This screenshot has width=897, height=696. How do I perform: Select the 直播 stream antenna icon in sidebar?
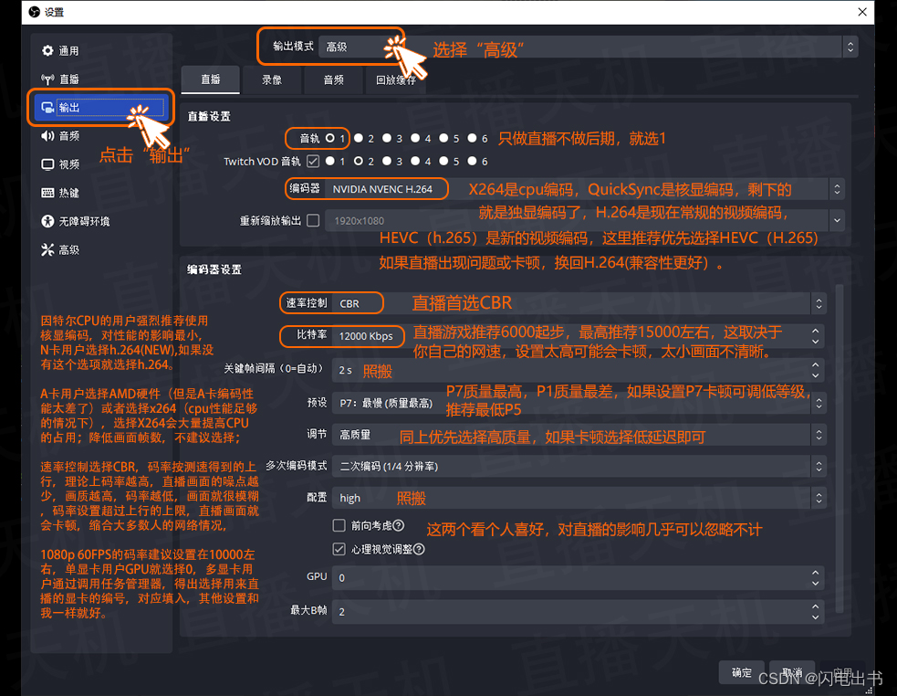47,79
